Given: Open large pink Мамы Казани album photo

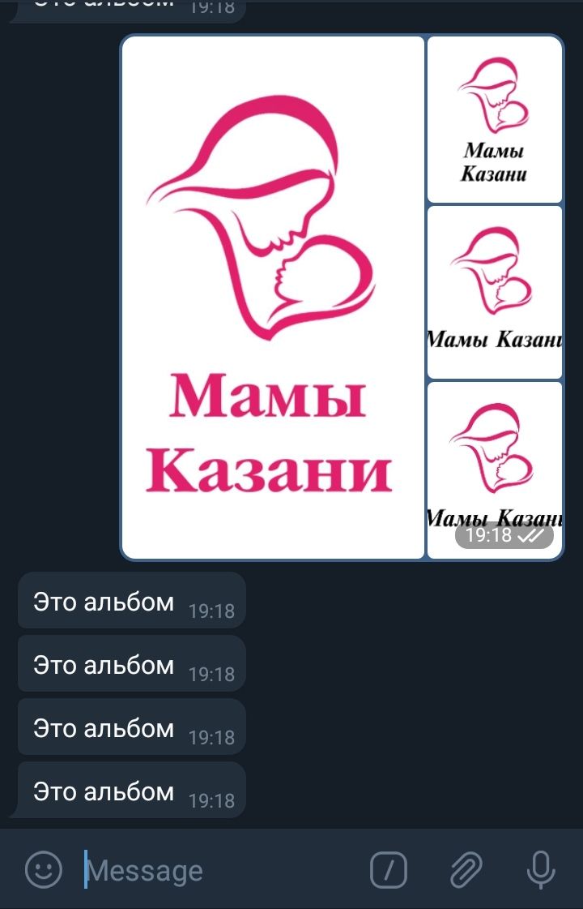Looking at the screenshot, I should pyautogui.click(x=273, y=298).
